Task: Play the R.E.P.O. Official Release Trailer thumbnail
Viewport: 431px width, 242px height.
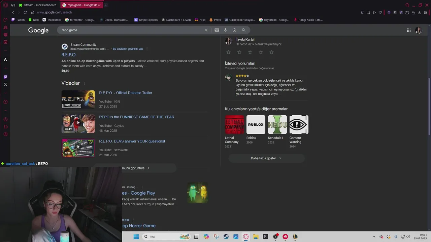Action: click(78, 99)
